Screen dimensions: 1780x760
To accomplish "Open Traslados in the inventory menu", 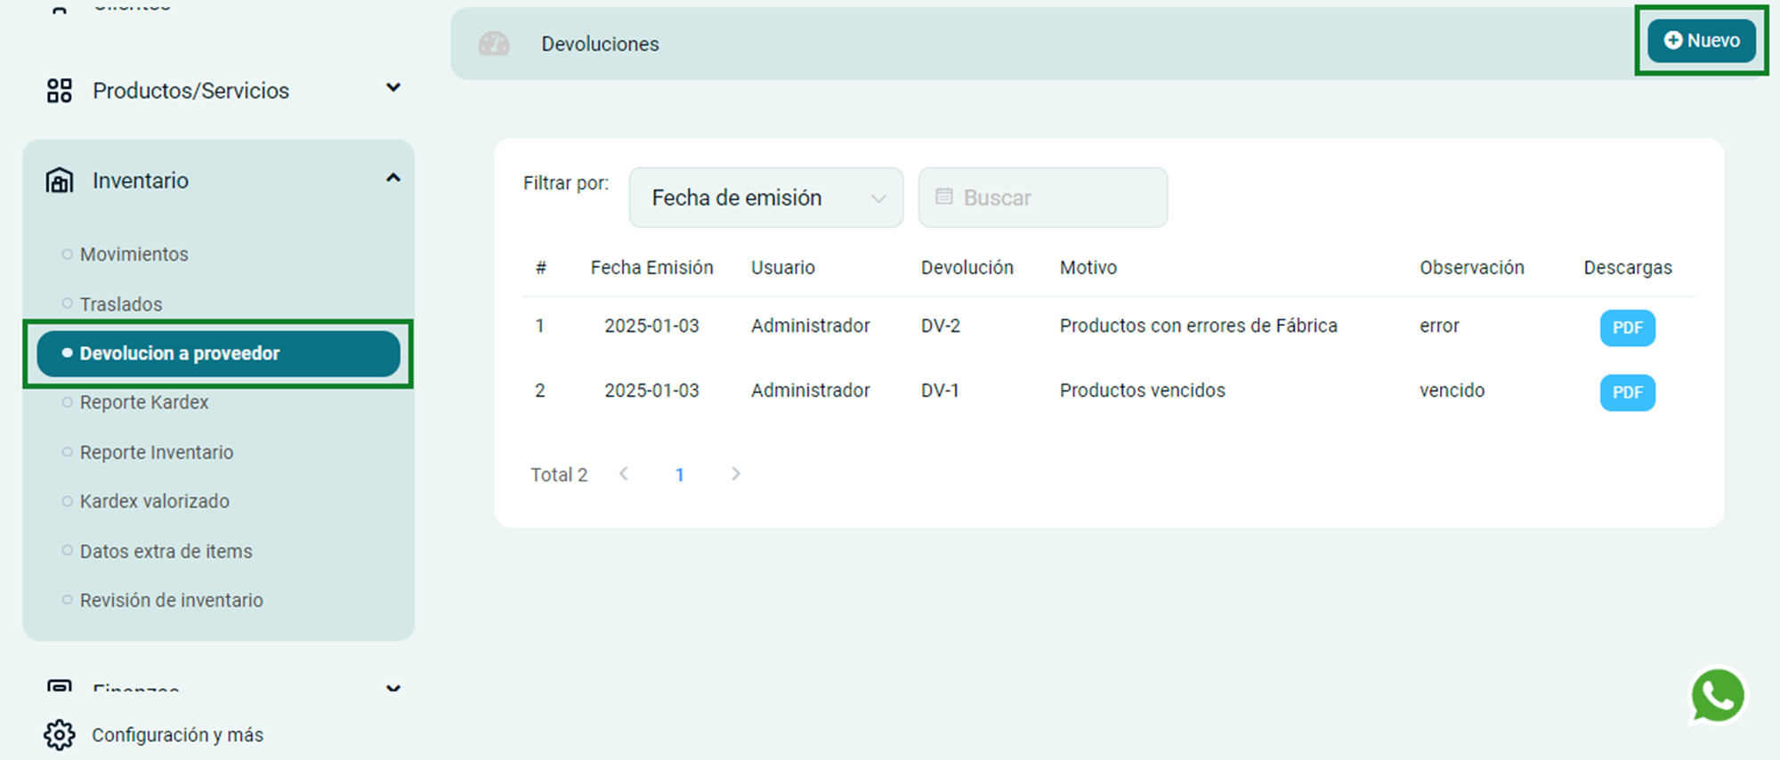I will tap(121, 304).
